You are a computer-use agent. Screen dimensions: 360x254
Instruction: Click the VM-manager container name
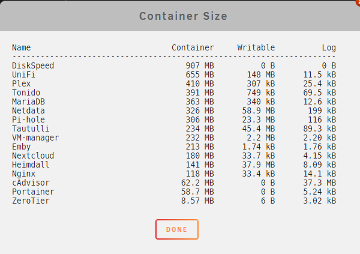(x=35, y=138)
